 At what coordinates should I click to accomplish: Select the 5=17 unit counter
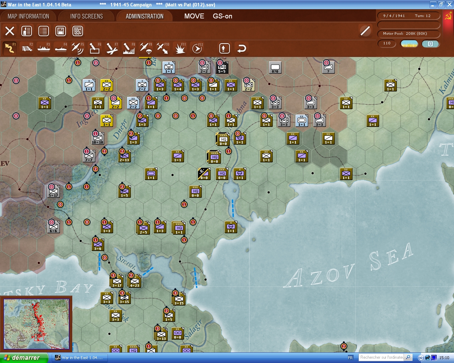53,191
